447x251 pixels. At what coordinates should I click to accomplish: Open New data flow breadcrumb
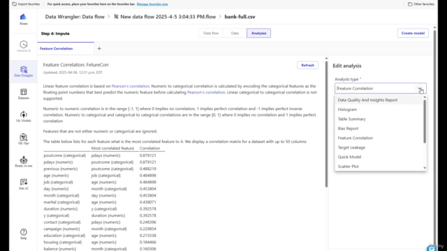[168, 17]
